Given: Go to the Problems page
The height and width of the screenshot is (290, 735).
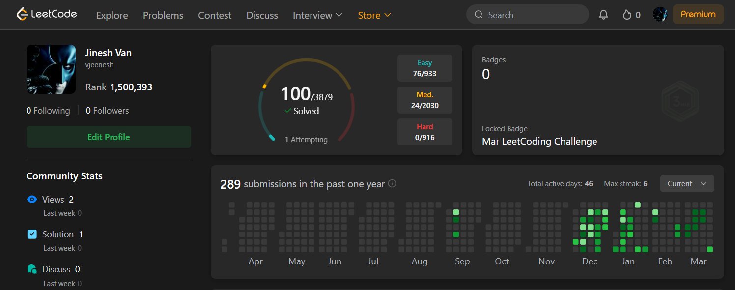Looking at the screenshot, I should 163,15.
